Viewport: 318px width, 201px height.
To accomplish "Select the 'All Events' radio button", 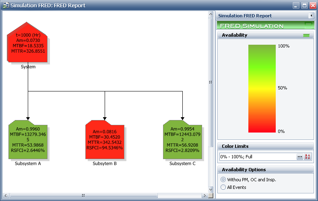I will (x=223, y=187).
